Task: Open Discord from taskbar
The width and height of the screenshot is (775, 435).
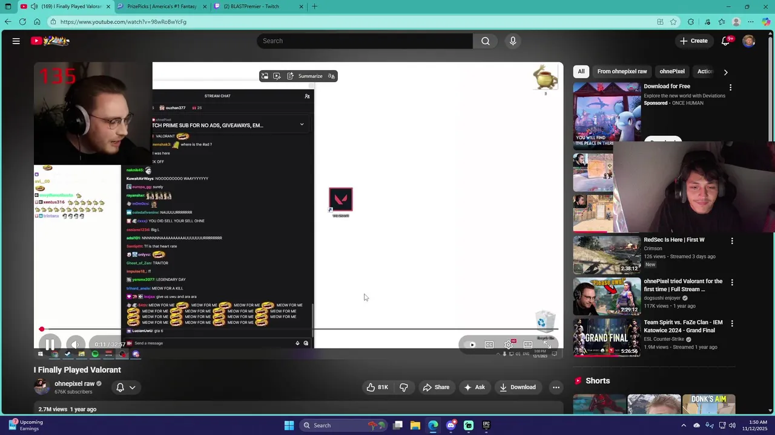Action: point(451,425)
